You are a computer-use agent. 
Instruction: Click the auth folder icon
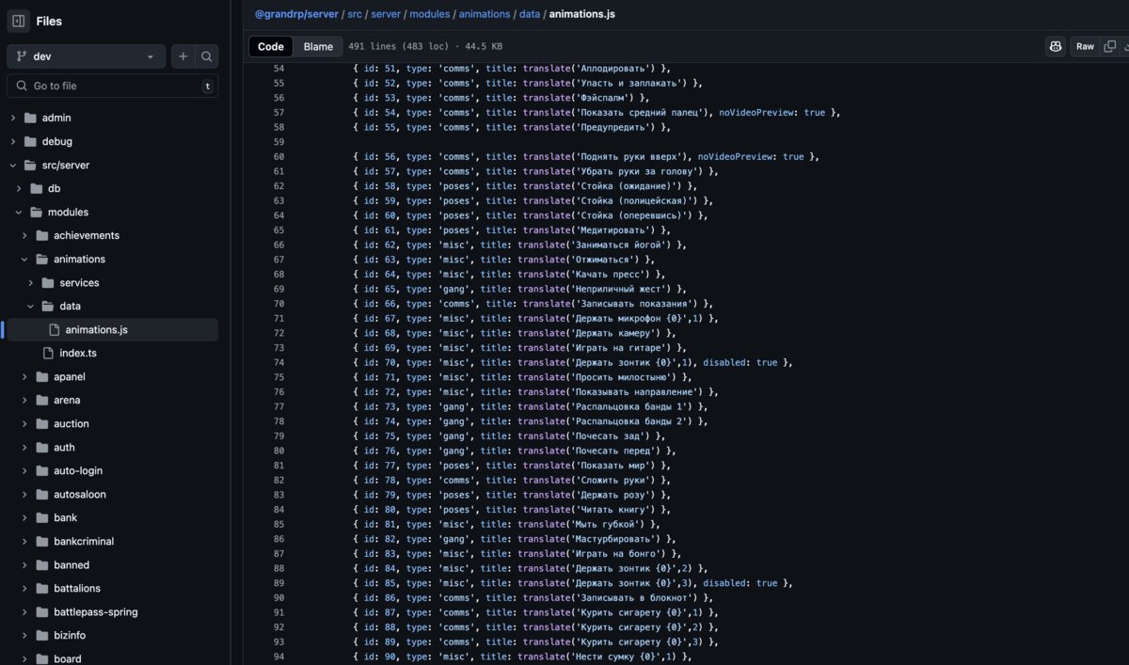click(41, 447)
